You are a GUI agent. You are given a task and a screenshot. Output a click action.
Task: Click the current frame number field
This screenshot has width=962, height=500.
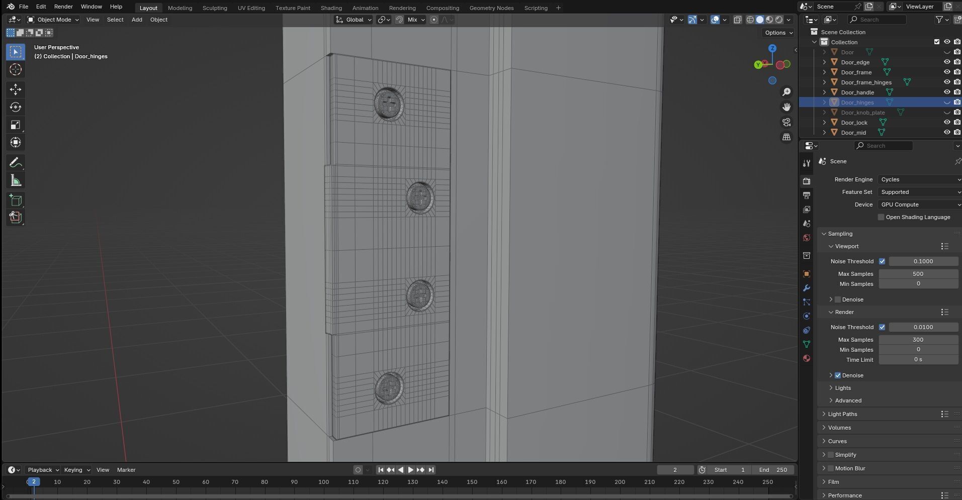coord(675,470)
